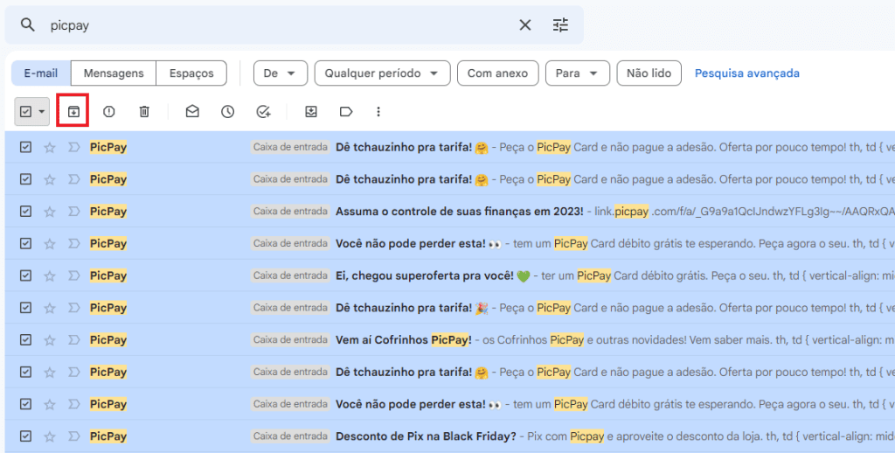Toggle importance marker on 'Ei, chegou superoferta' email

73,275
